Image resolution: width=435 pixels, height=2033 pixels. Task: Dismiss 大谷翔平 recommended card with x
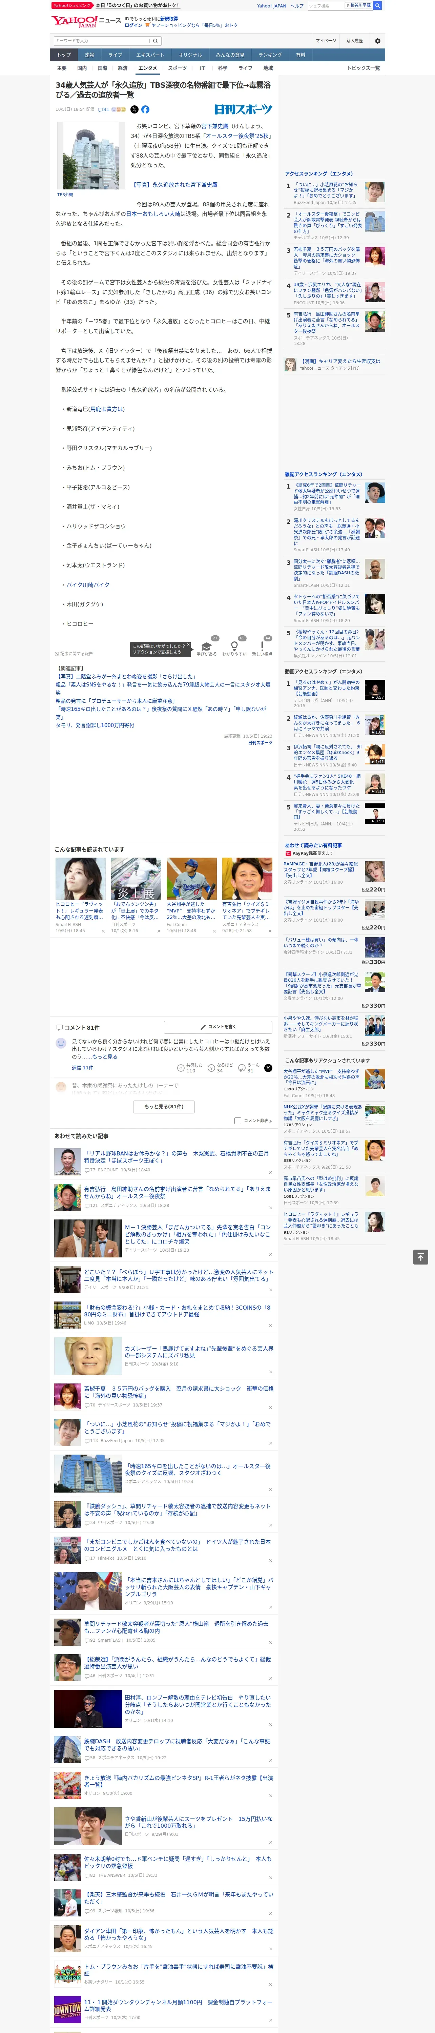(214, 931)
